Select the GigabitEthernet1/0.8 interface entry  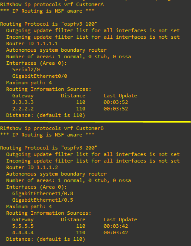[43, 193]
